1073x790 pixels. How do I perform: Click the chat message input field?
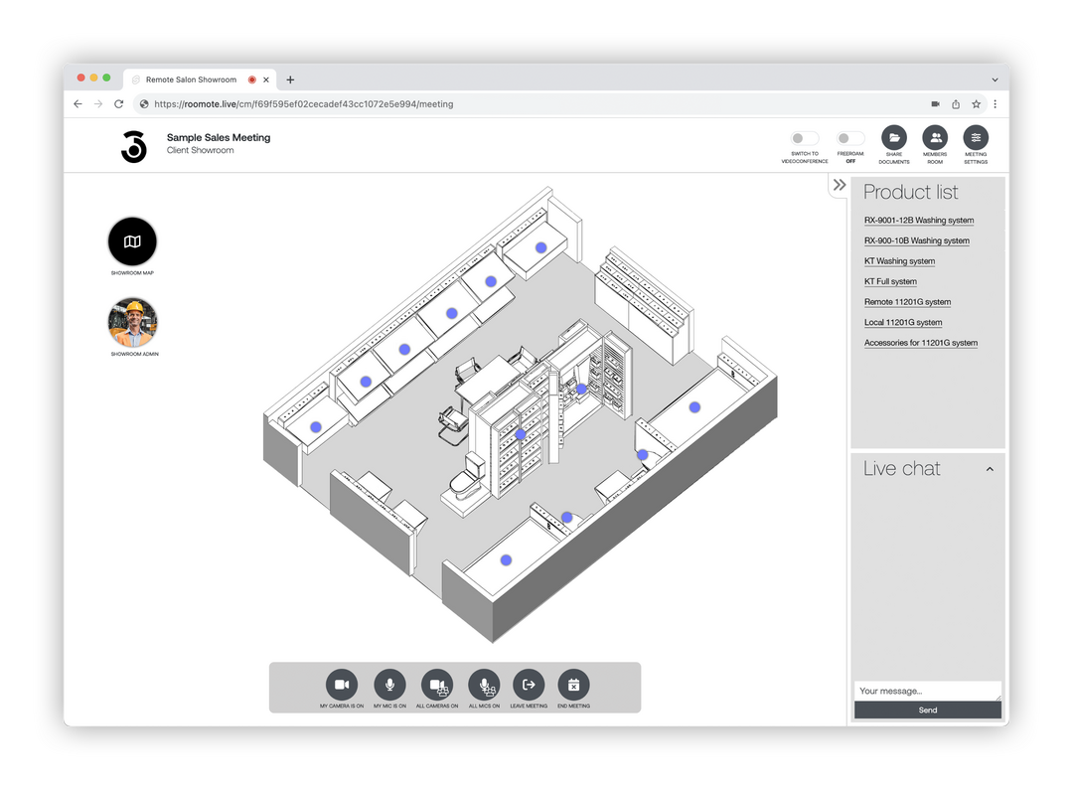[926, 690]
